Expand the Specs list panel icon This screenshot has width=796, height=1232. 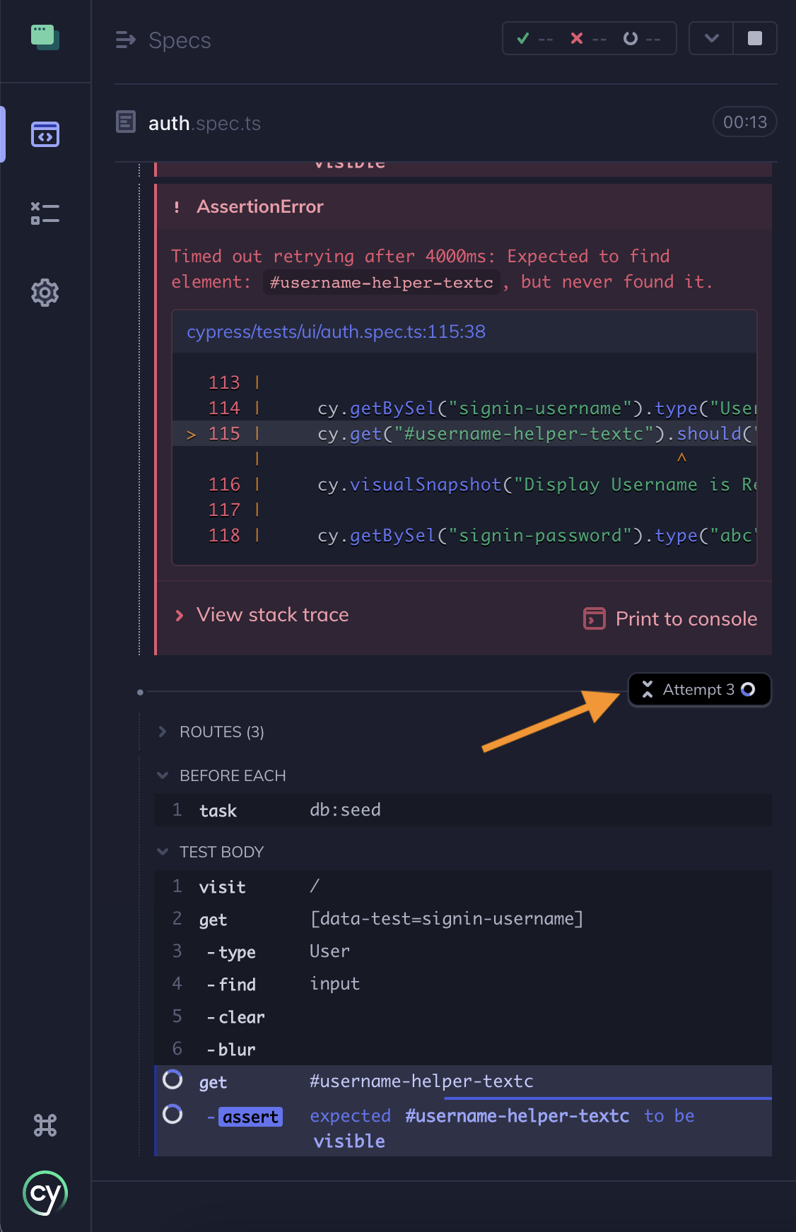point(125,40)
